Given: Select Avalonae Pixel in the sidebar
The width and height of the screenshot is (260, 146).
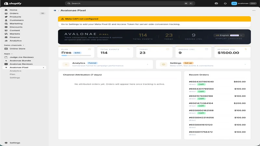Looking at the screenshot, I should [24, 67].
